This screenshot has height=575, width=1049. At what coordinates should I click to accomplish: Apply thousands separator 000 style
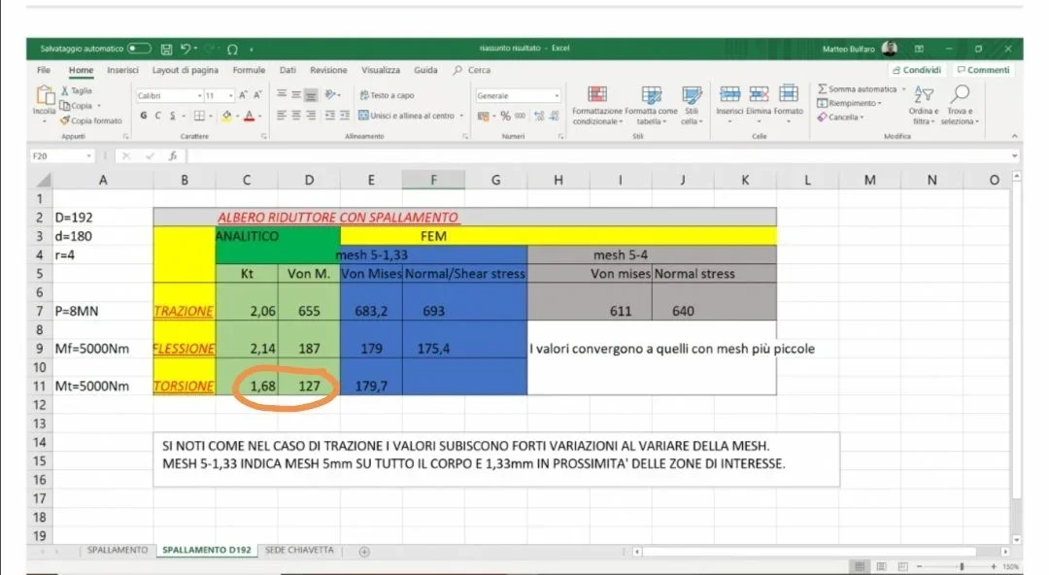pyautogui.click(x=521, y=116)
